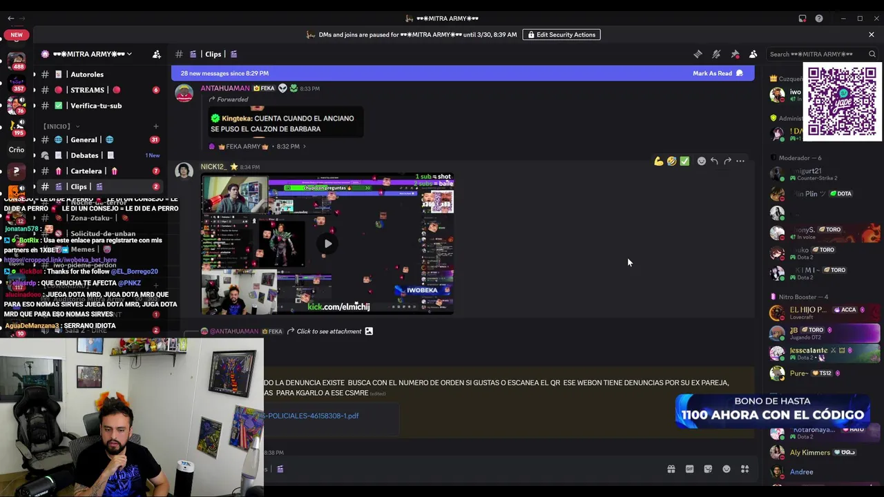
Task: Open the Crño server
Action: 17,149
